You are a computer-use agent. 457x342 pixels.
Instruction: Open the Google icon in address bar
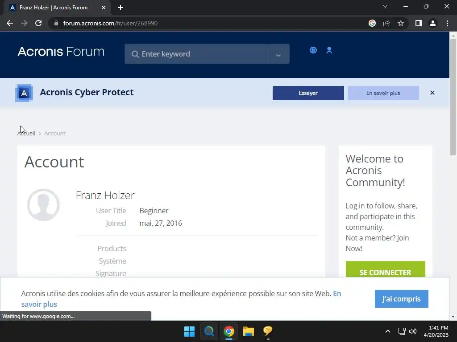[x=372, y=23]
